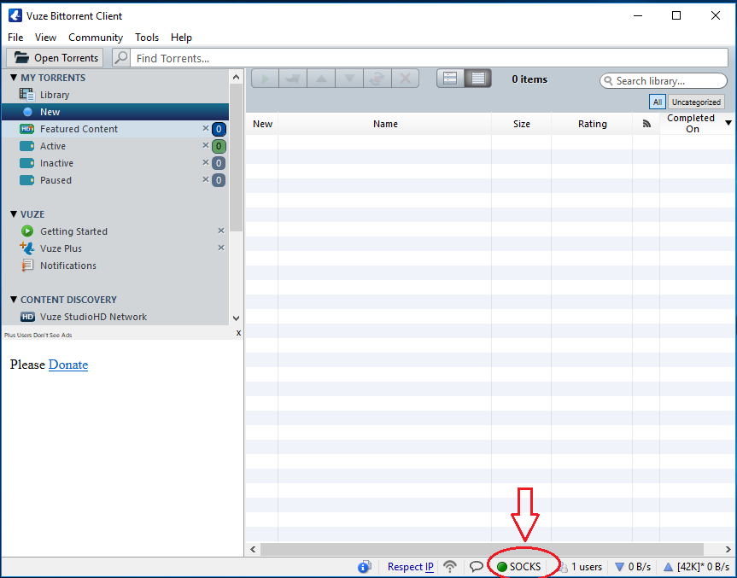
Task: Toggle the Uncategorized category filter
Action: point(696,102)
